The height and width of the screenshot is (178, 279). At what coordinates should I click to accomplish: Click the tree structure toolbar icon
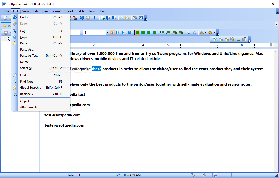(95, 18)
